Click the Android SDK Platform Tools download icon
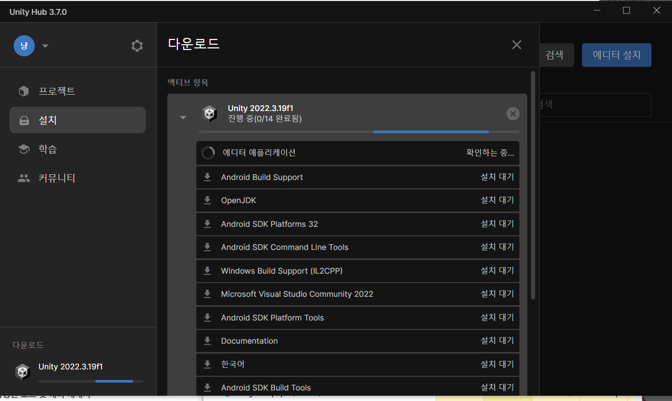Screen dimensions: 672x401 207,317
